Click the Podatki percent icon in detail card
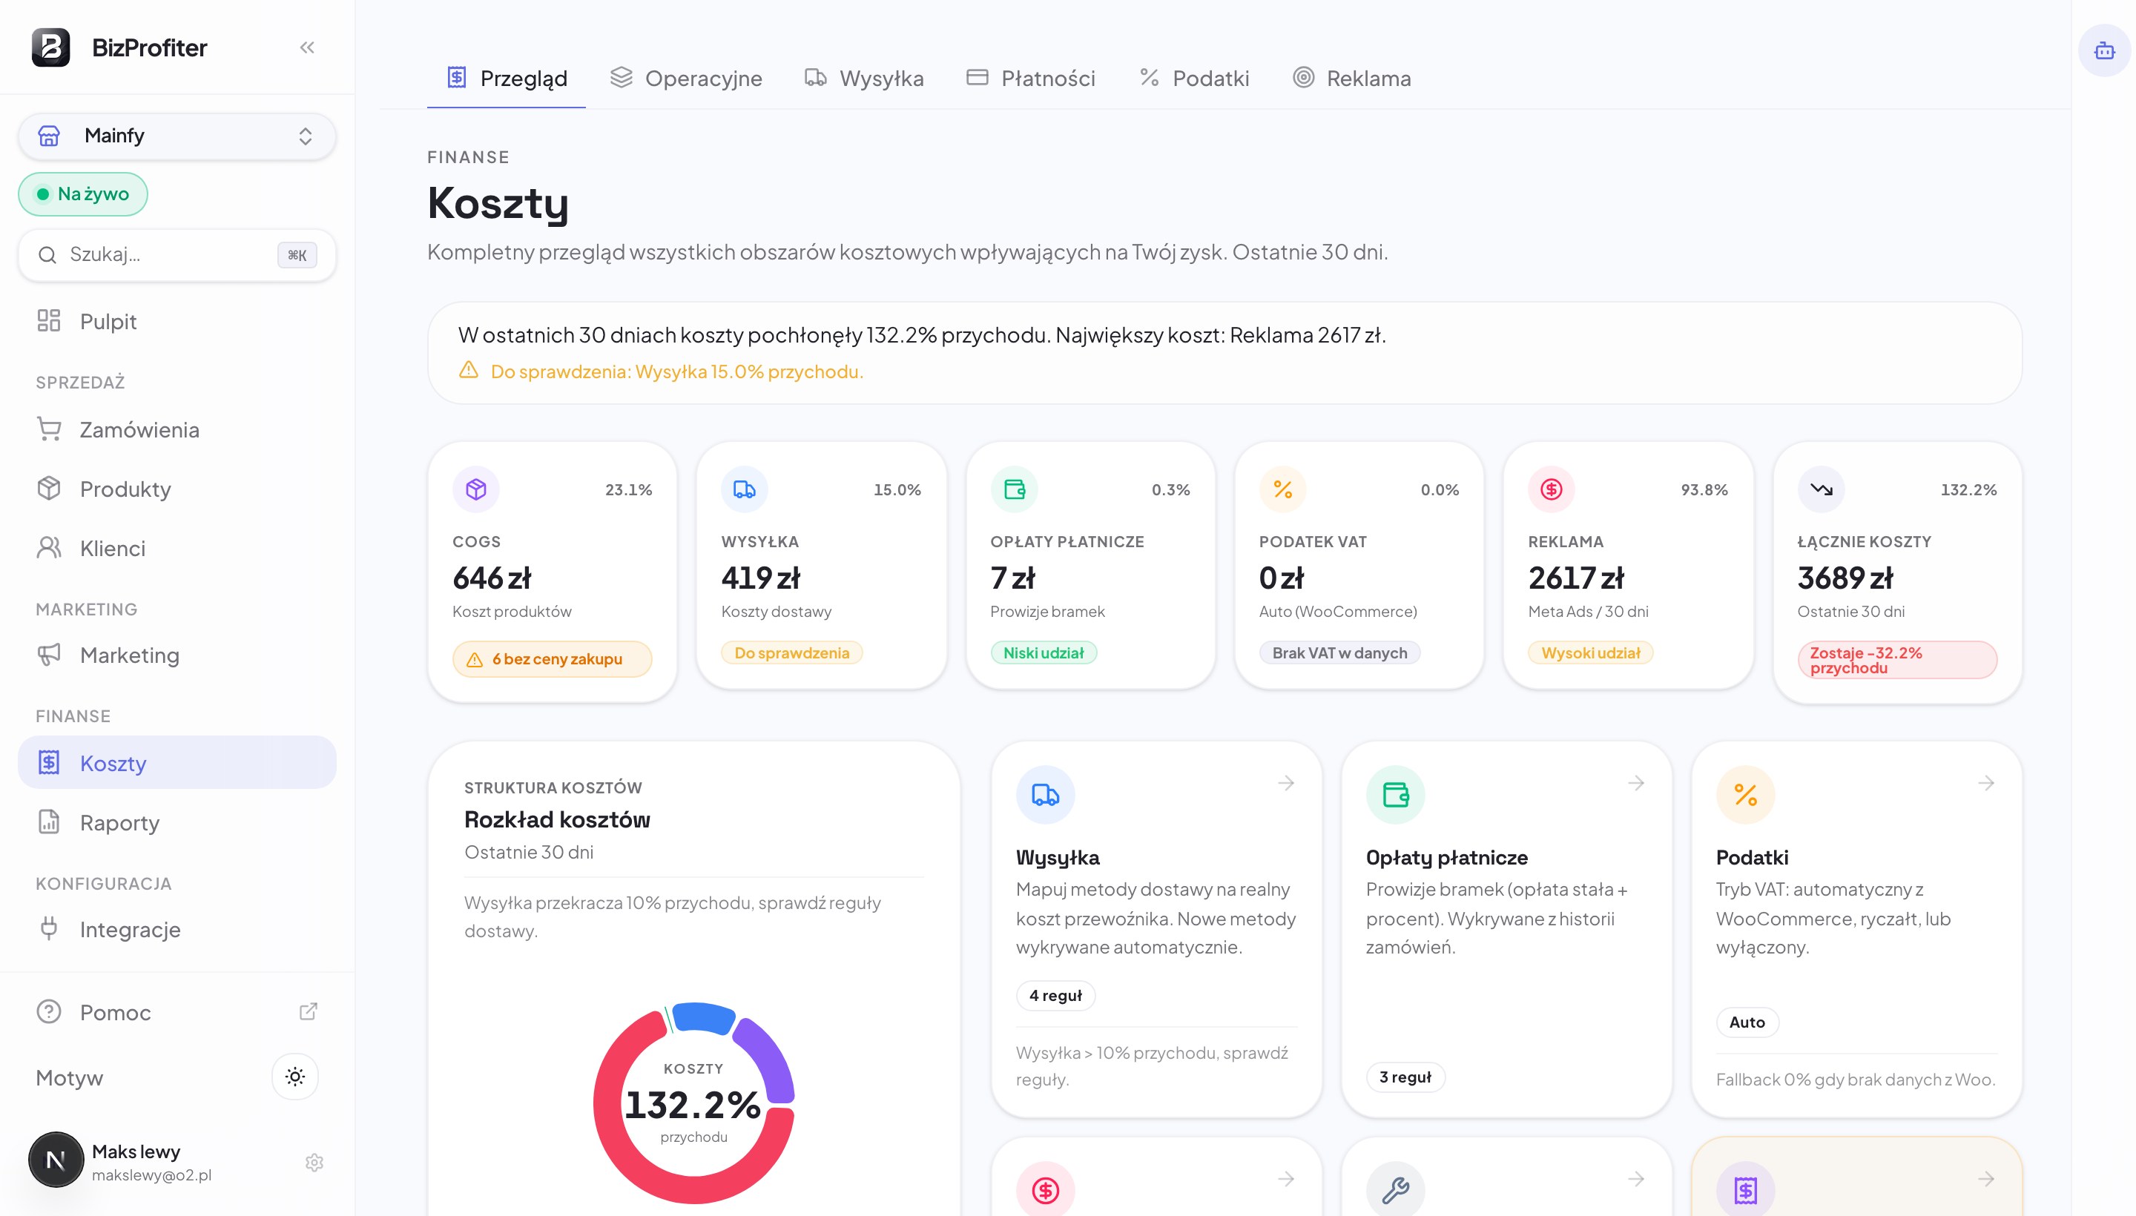This screenshot has width=2136, height=1216. [x=1745, y=795]
